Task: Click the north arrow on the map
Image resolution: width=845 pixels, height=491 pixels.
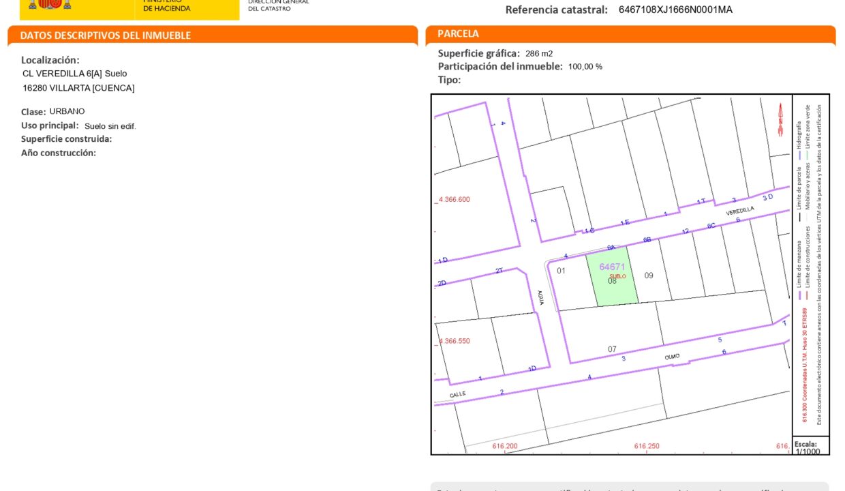Action: coord(781,120)
